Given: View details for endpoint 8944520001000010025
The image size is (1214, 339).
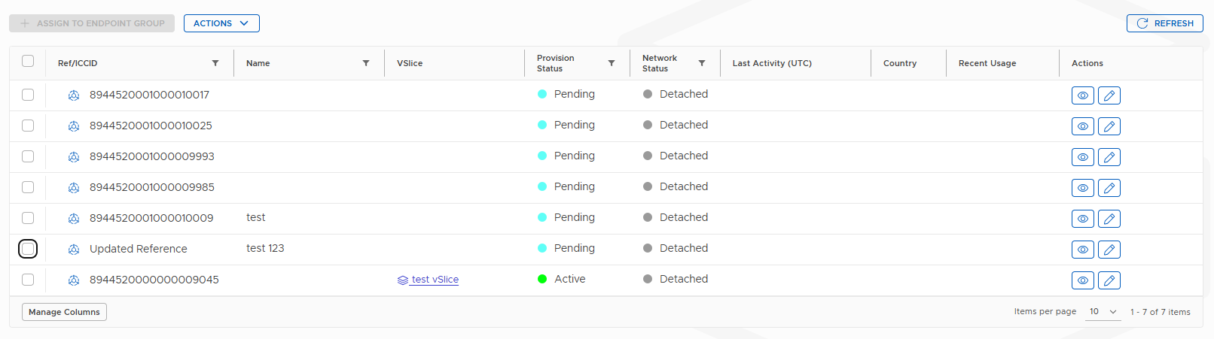Looking at the screenshot, I should (1082, 126).
